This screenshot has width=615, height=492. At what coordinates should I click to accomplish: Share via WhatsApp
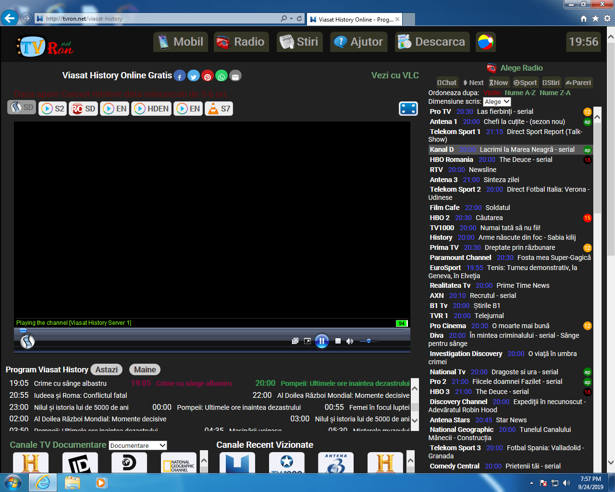tap(221, 76)
